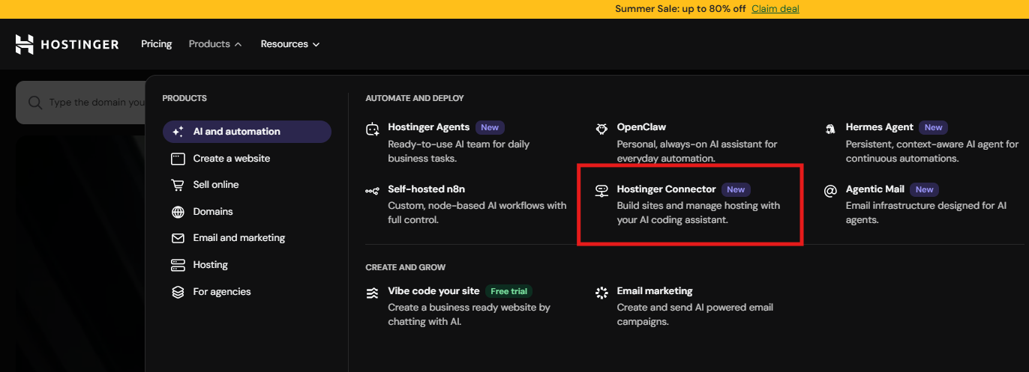Open the Hermes Agent link
This screenshot has height=372, width=1029.
pyautogui.click(x=879, y=127)
